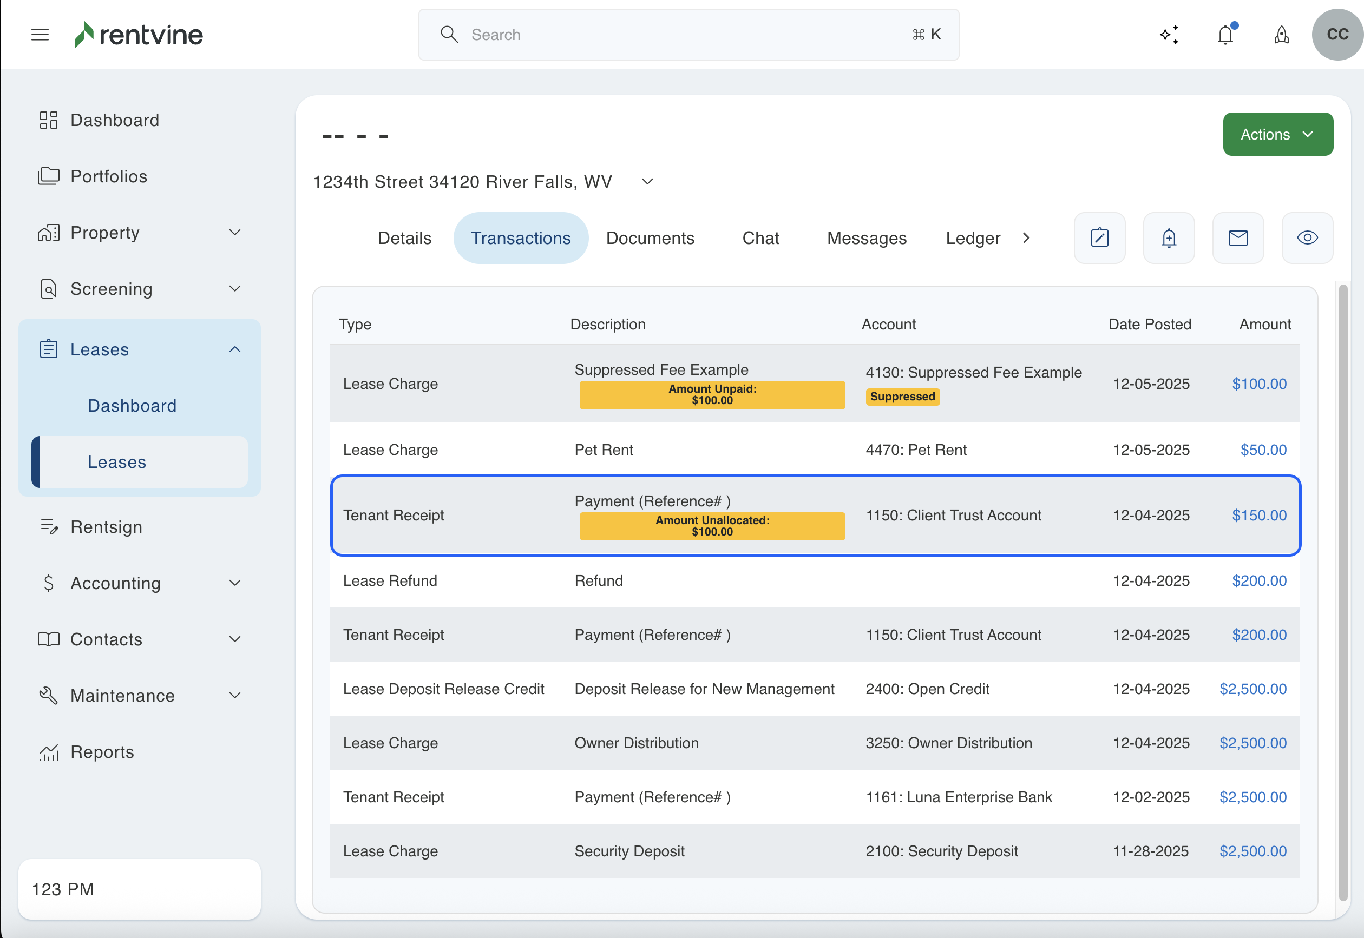The image size is (1364, 938).
Task: Click the Search input field
Action: pos(688,35)
